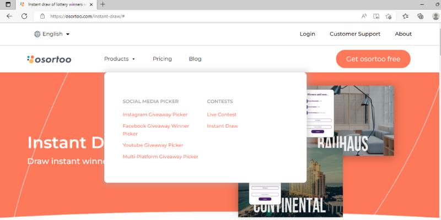This screenshot has width=441, height=220.
Task: Reload the page with refresh icon
Action: (x=24, y=16)
